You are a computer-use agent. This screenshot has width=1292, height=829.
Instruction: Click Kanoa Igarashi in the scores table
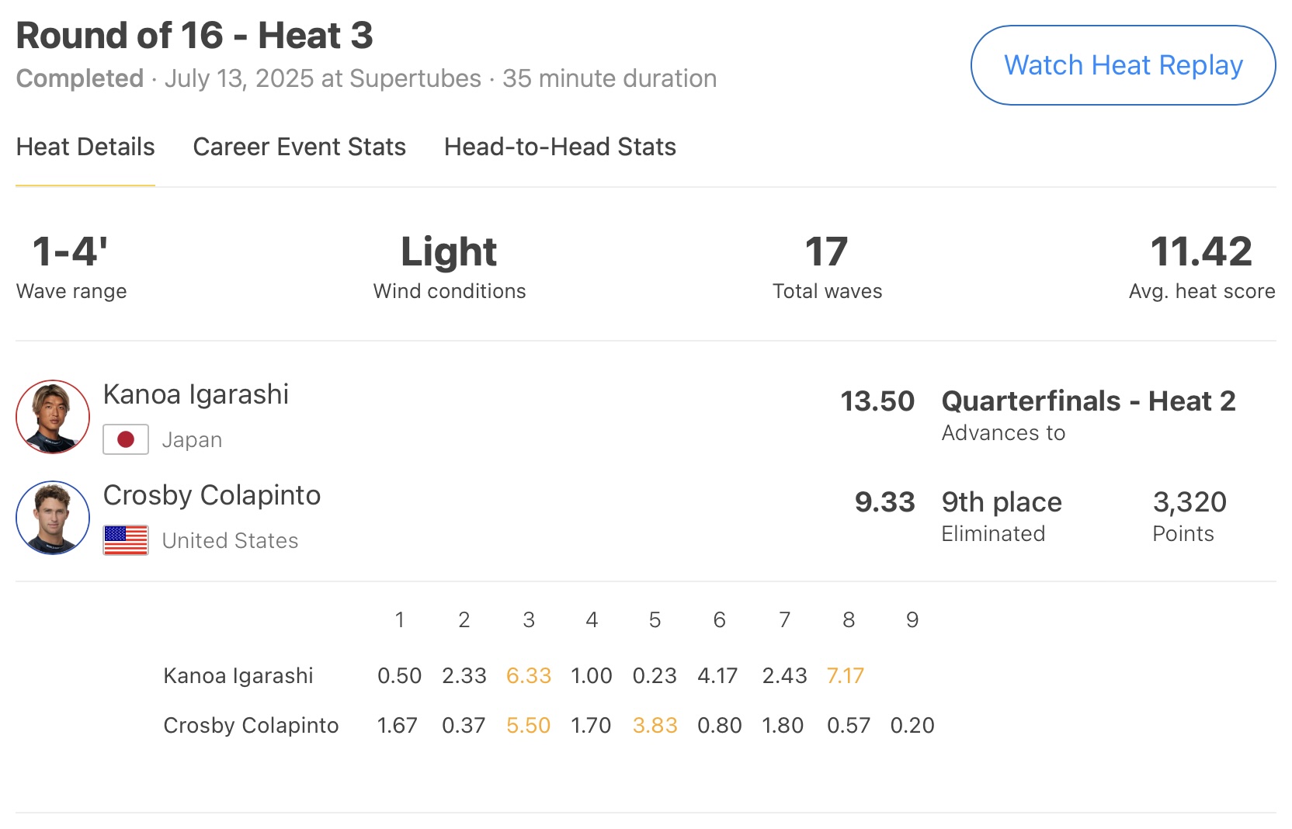(x=238, y=676)
